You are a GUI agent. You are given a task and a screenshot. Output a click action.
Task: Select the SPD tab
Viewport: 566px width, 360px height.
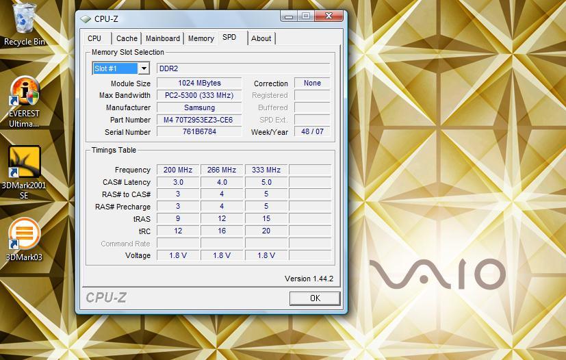[229, 37]
